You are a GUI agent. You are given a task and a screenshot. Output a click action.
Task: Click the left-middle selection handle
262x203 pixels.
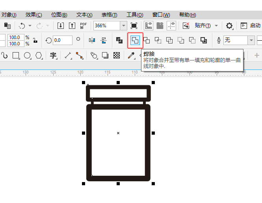click(x=84, y=133)
